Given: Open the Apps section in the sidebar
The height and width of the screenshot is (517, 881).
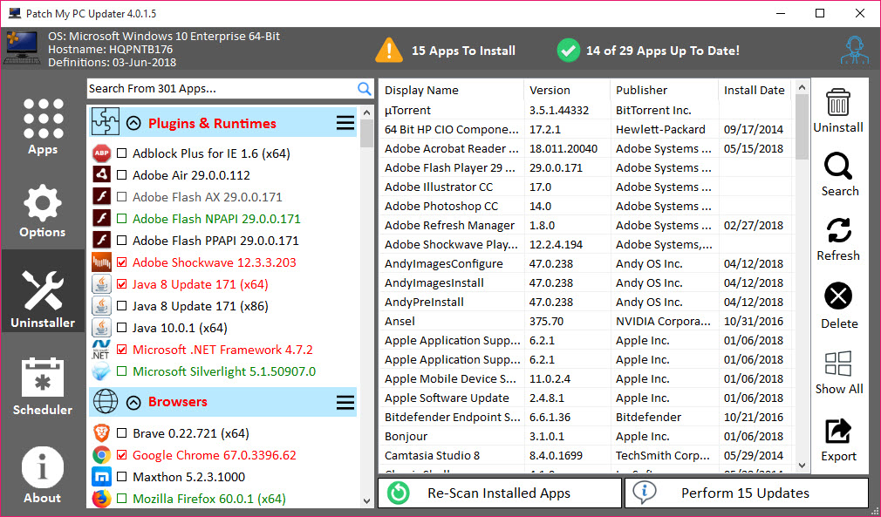Looking at the screenshot, I should click(x=44, y=127).
